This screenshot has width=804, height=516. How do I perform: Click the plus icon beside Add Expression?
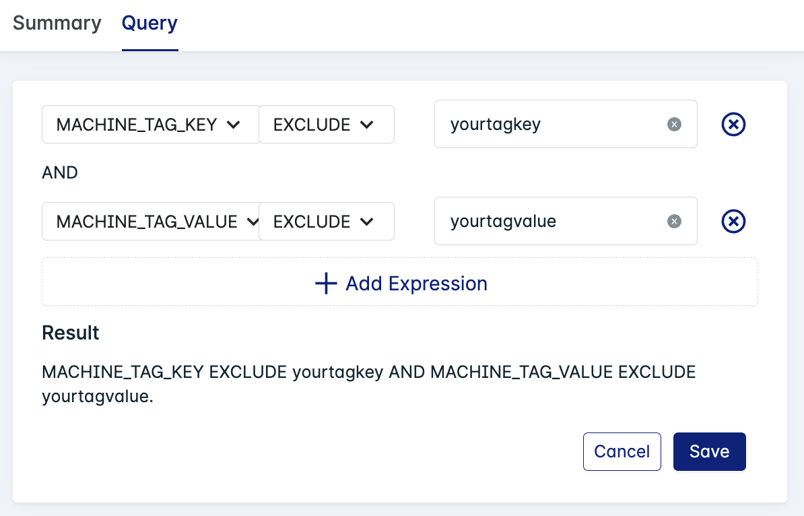[326, 284]
